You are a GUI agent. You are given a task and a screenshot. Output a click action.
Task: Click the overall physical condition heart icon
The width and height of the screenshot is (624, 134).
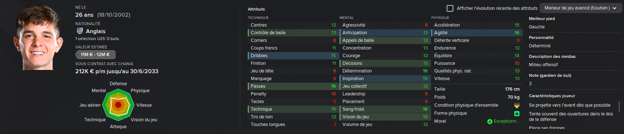[x=517, y=105]
